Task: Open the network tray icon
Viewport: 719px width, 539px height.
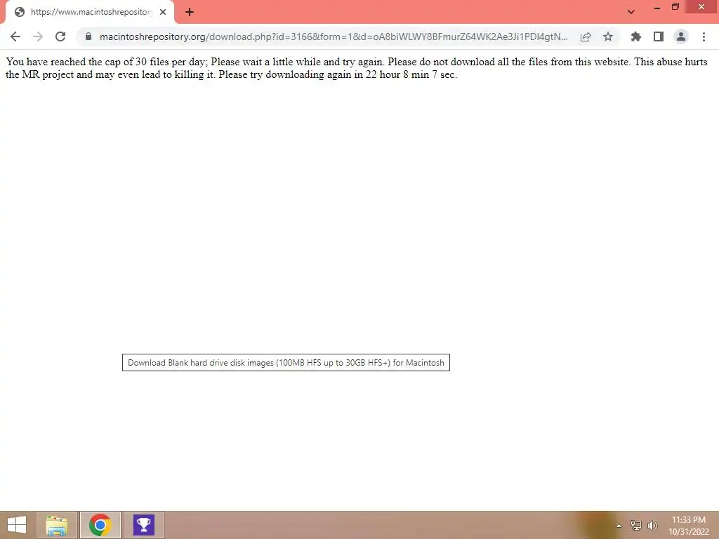Action: (x=636, y=525)
